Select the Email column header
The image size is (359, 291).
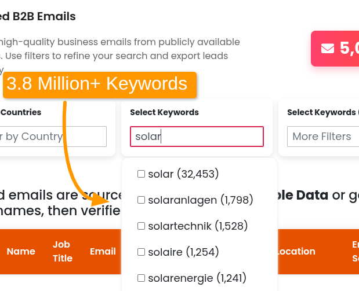click(x=103, y=252)
